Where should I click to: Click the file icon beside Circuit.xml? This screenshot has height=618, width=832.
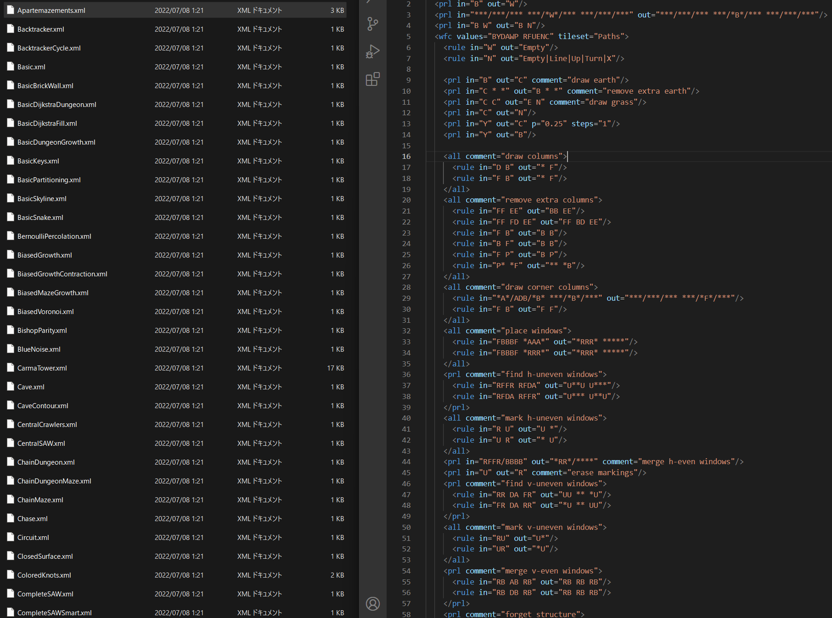point(11,537)
